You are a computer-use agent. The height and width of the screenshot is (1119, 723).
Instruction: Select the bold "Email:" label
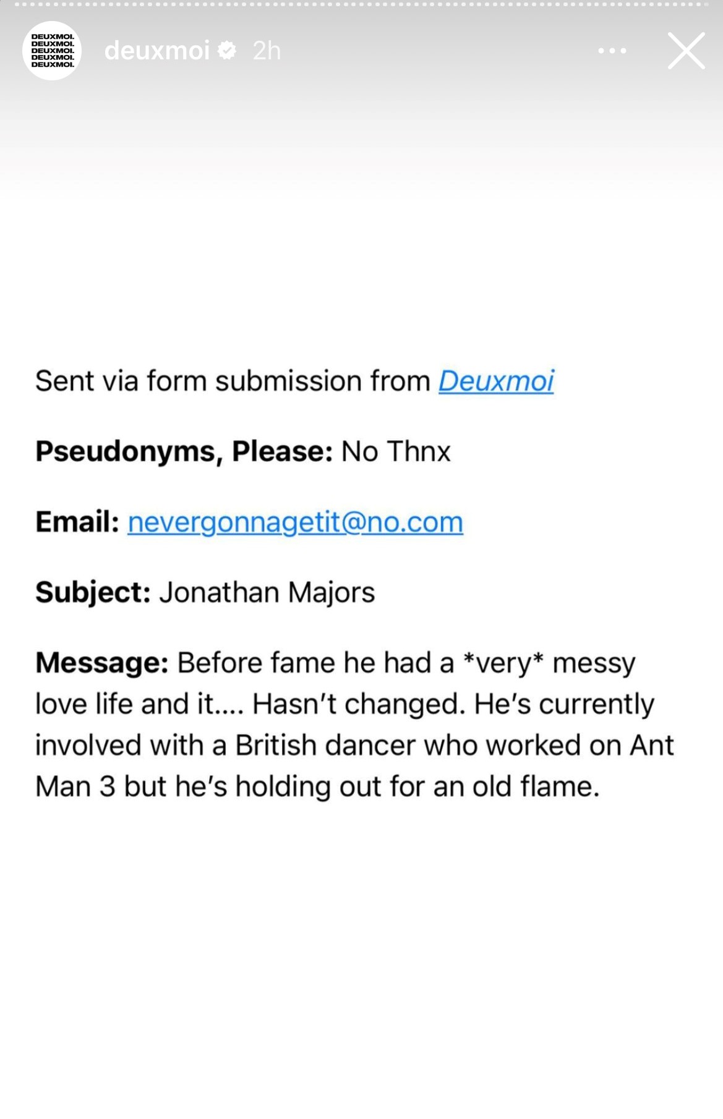pos(77,522)
